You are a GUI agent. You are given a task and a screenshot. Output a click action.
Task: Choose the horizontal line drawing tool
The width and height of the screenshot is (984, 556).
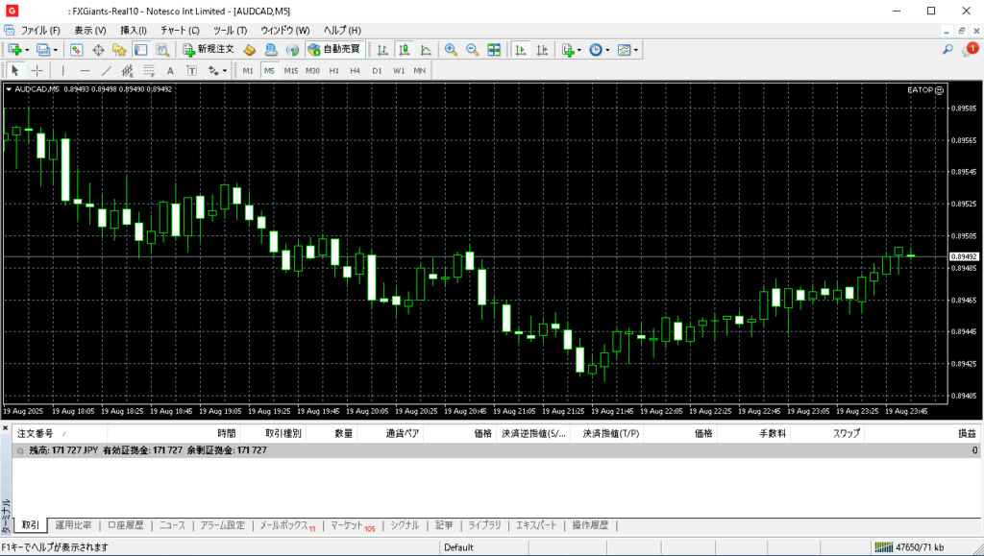point(85,70)
